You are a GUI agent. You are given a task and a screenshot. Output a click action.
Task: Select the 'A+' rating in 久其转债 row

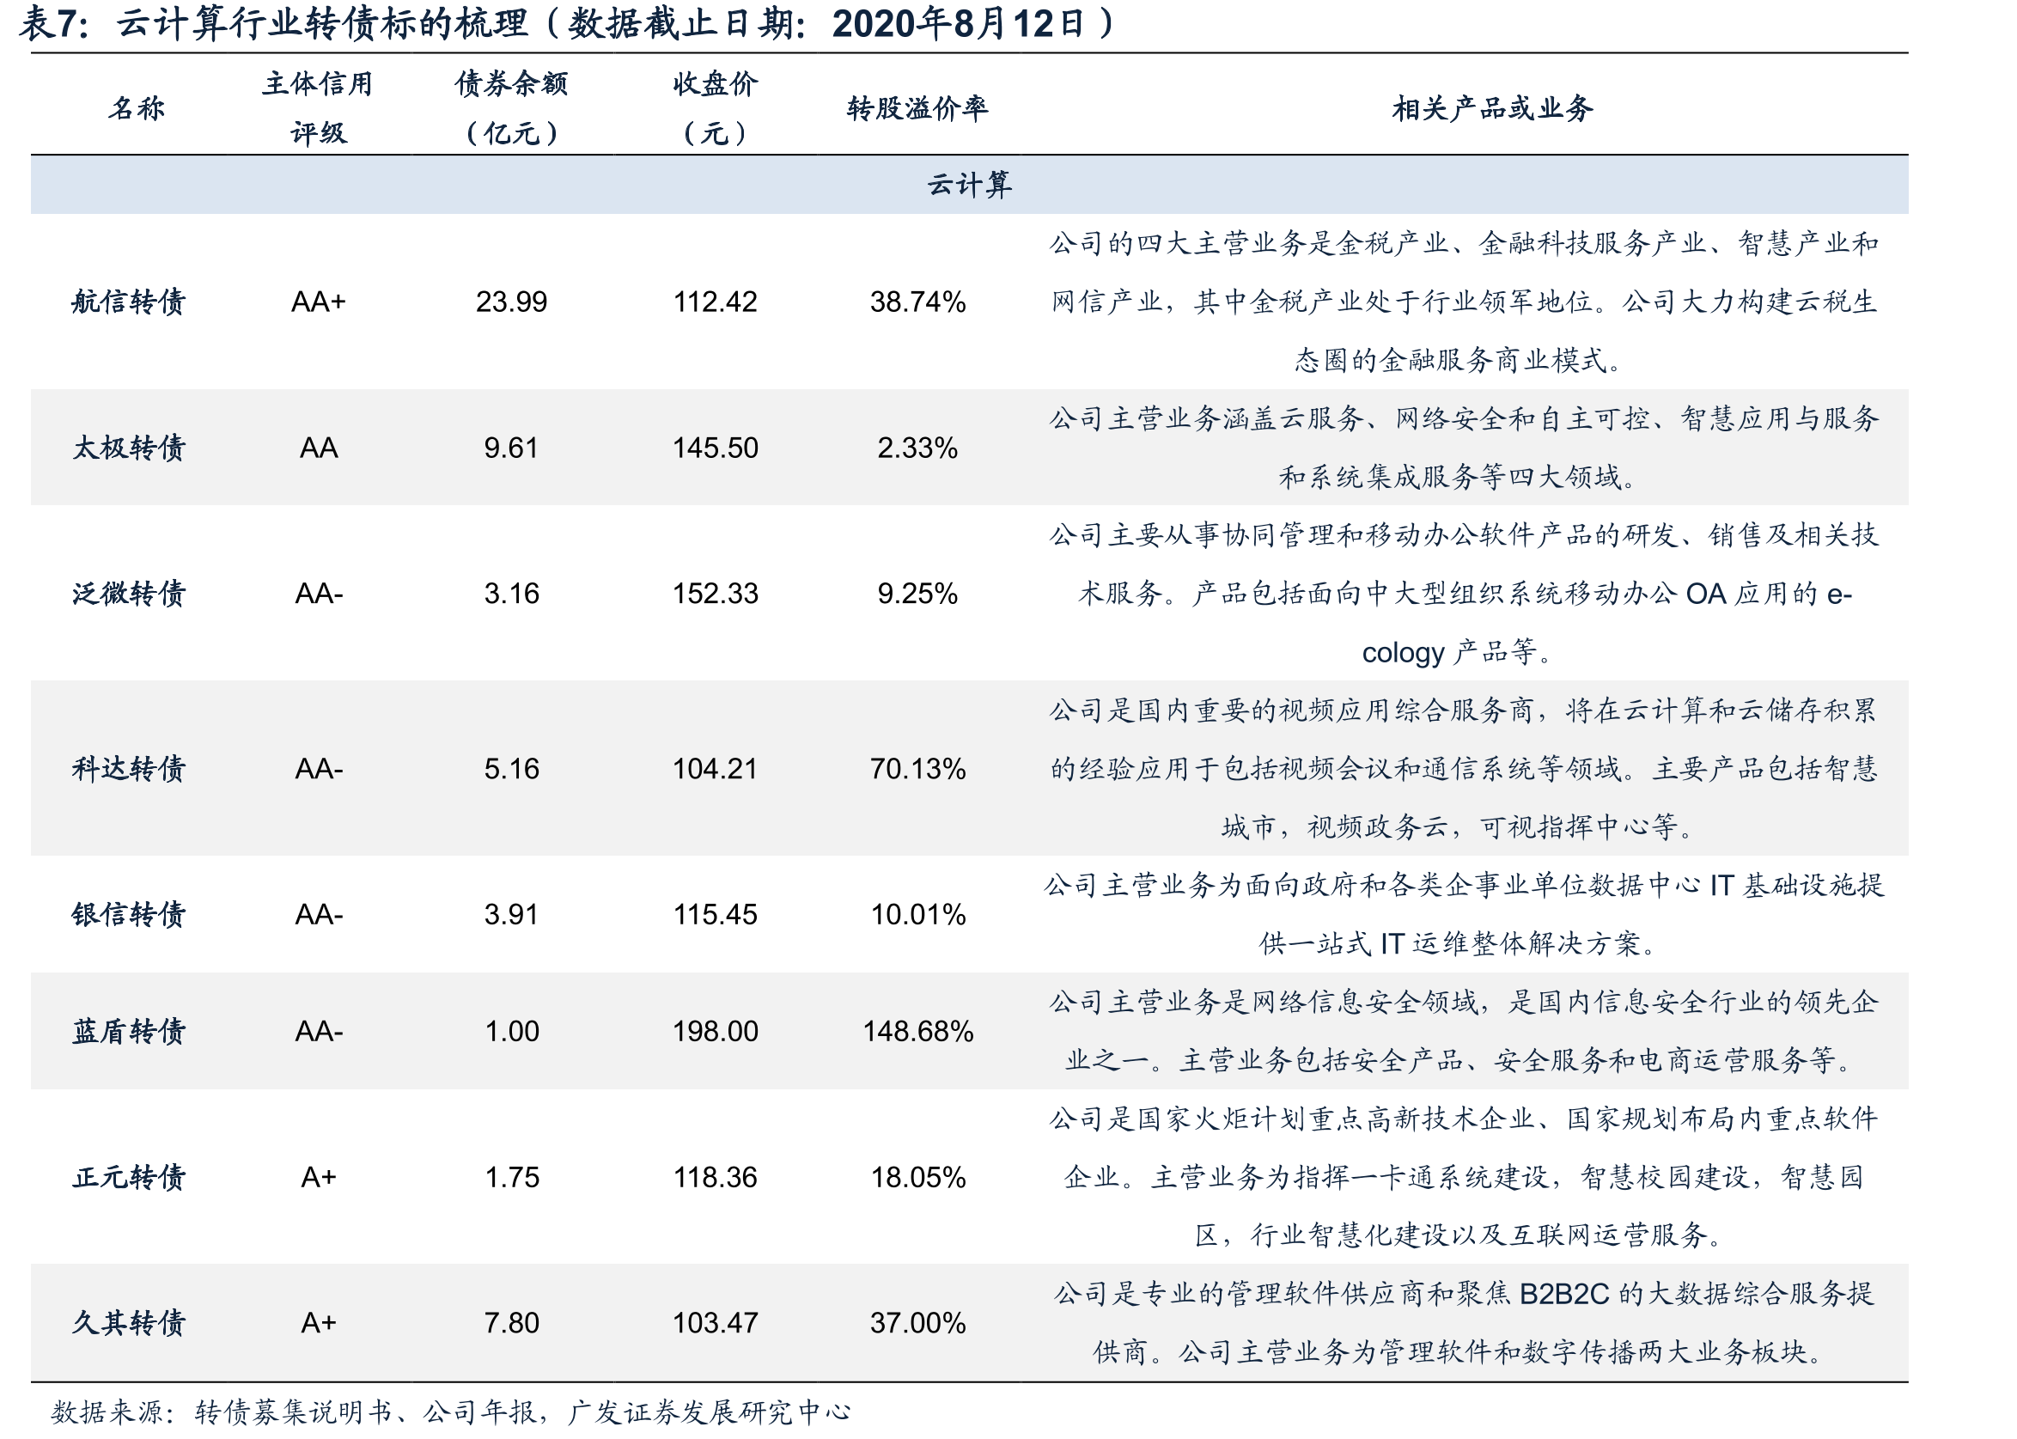coord(318,1323)
